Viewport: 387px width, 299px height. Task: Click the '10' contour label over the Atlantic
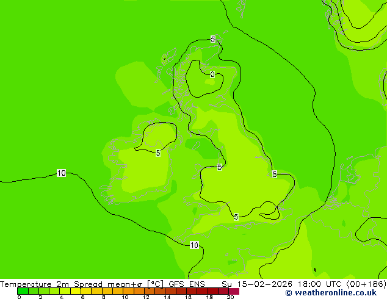61,173
